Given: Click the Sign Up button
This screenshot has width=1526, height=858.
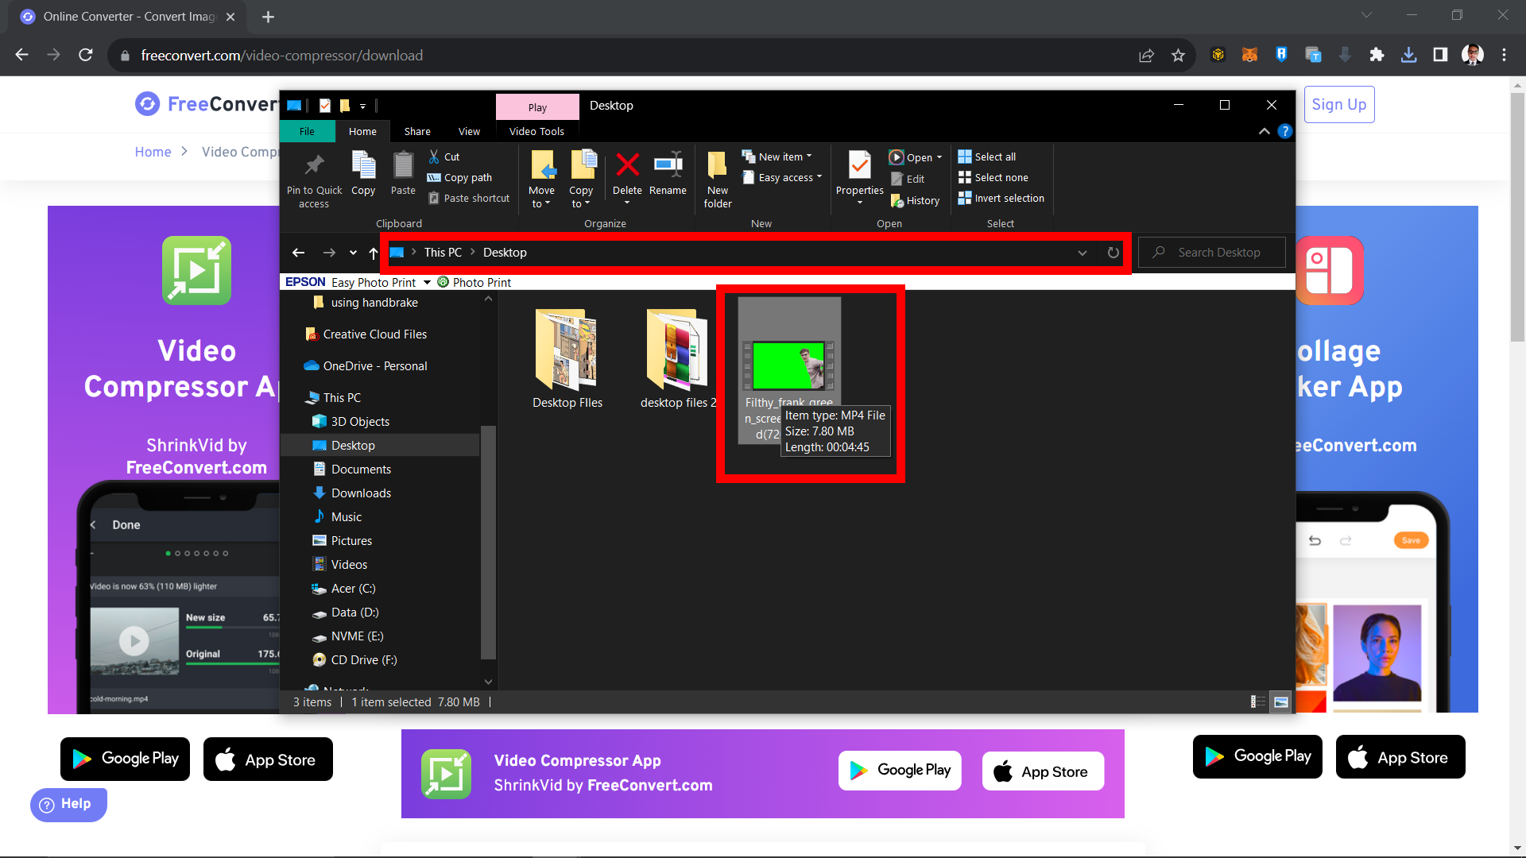Looking at the screenshot, I should click(x=1338, y=104).
